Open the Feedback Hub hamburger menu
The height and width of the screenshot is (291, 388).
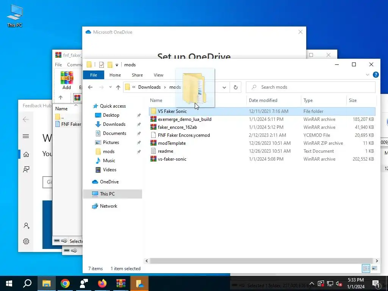click(26, 136)
